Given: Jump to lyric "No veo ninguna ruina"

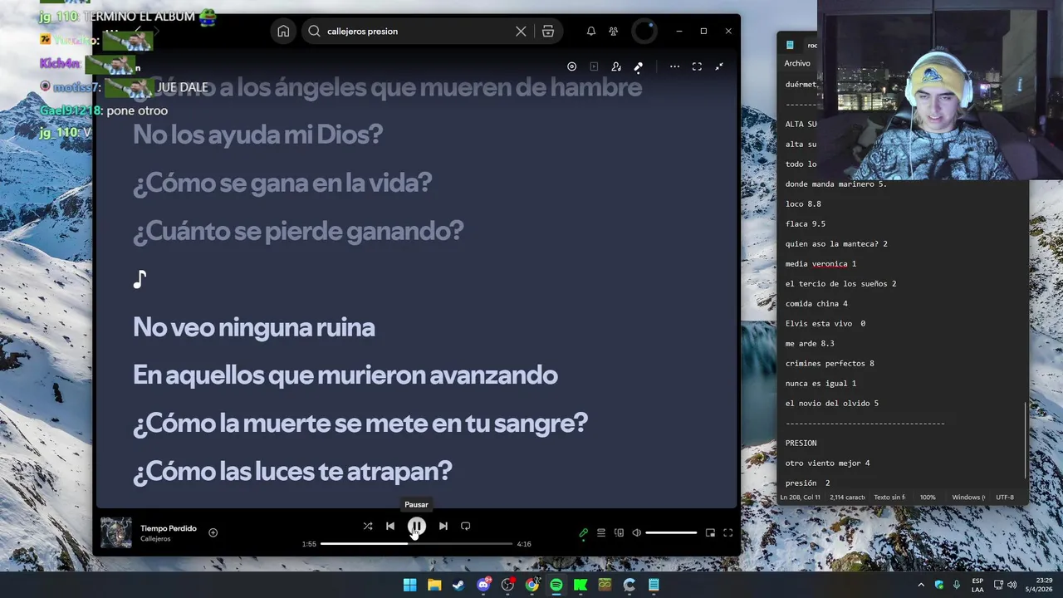Looking at the screenshot, I should tap(254, 327).
